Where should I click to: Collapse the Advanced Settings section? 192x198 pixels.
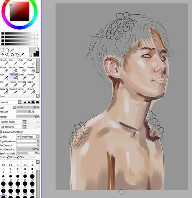tap(1, 132)
